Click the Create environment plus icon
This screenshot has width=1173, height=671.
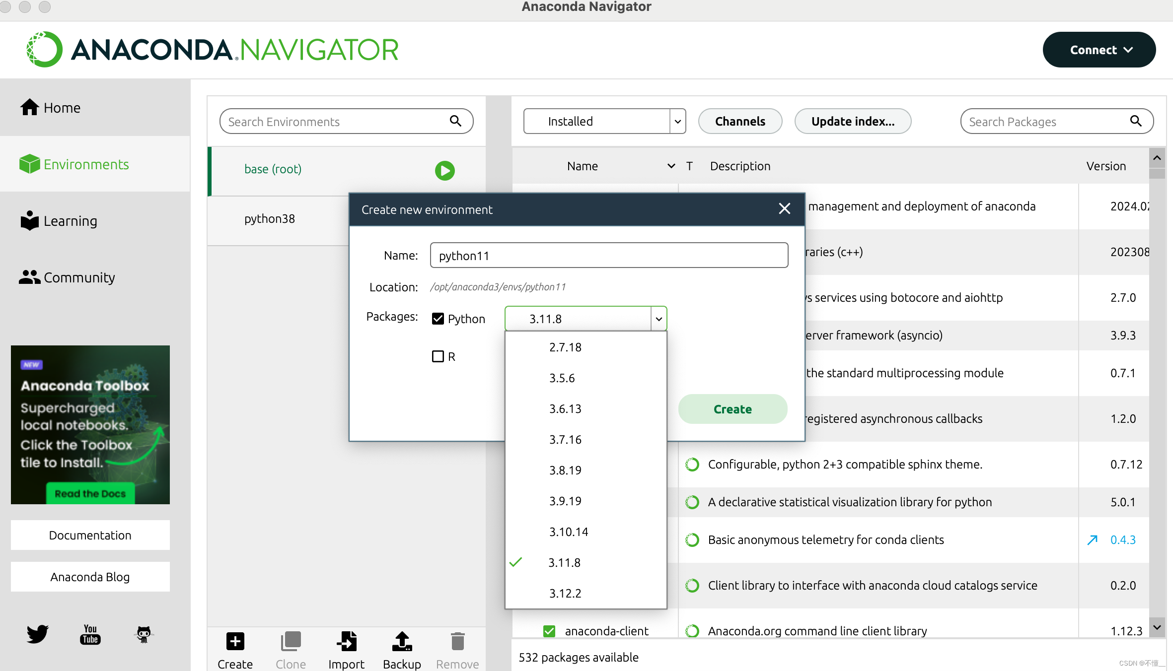tap(235, 641)
